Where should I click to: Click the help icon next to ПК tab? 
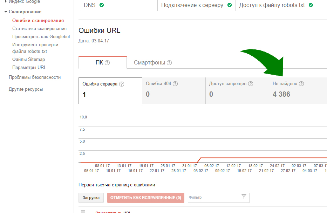point(107,63)
